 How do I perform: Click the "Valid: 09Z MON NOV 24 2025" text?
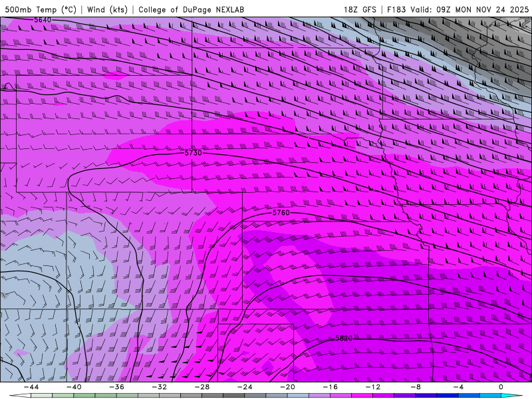(x=469, y=9)
